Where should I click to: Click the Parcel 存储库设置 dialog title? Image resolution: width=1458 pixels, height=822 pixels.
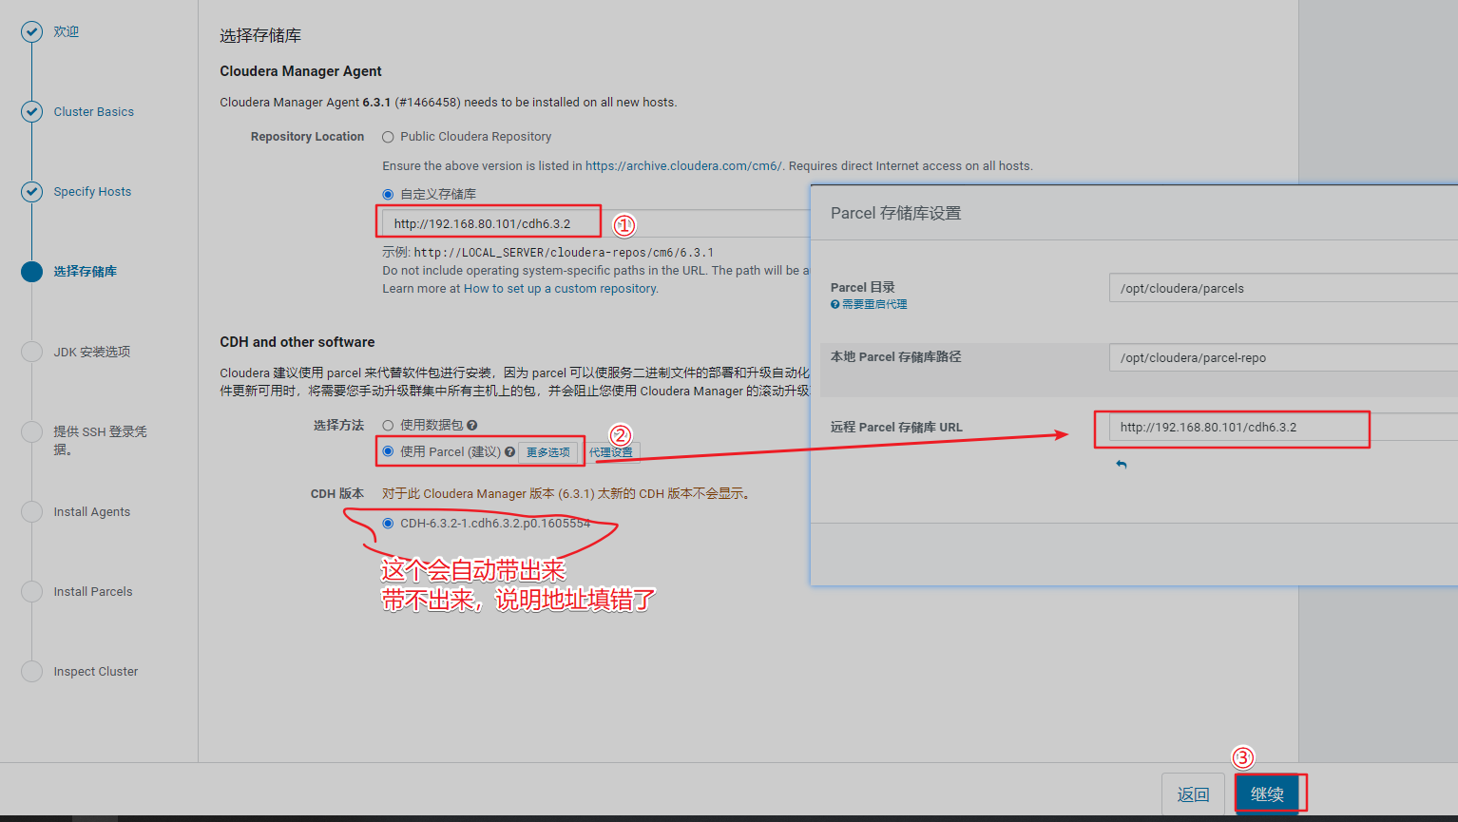(x=896, y=213)
